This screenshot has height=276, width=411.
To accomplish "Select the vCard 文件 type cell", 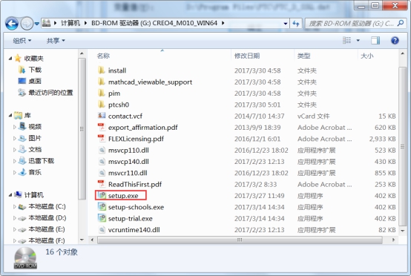I will 314,116.
